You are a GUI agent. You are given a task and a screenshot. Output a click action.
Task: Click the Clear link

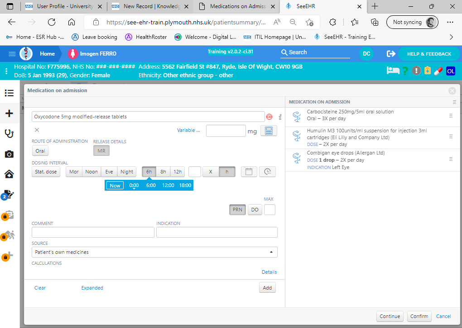40,288
